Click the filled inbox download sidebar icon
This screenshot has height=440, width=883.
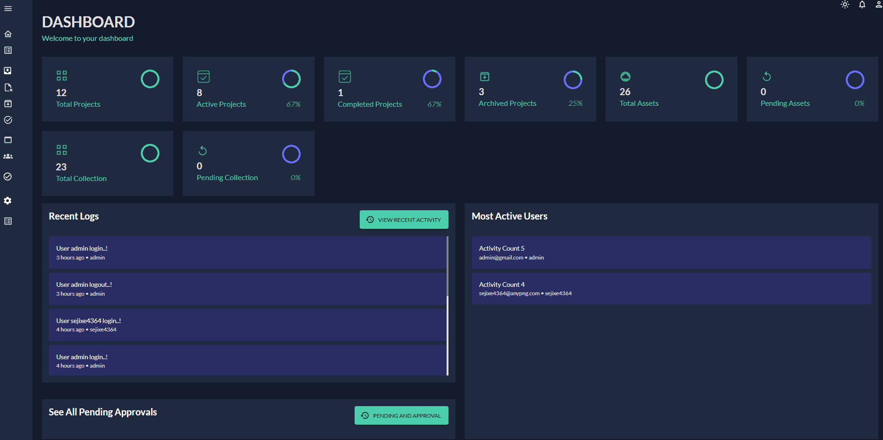pyautogui.click(x=8, y=71)
